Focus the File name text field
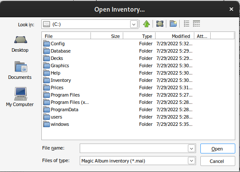Image resolution: width=240 pixels, height=172 pixels. (x=134, y=148)
